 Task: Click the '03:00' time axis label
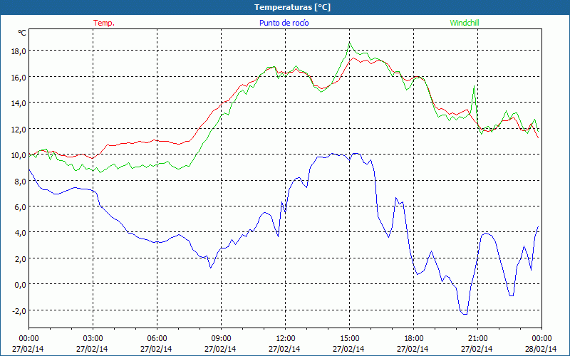(93, 339)
